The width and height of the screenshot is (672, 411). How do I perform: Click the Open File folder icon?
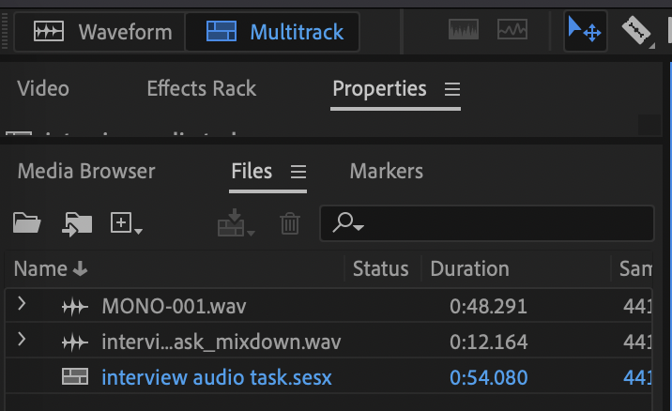tap(27, 223)
